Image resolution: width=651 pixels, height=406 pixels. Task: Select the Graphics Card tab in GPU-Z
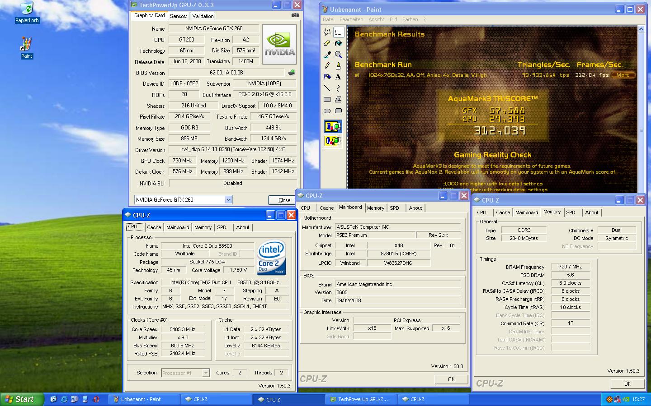pyautogui.click(x=150, y=15)
